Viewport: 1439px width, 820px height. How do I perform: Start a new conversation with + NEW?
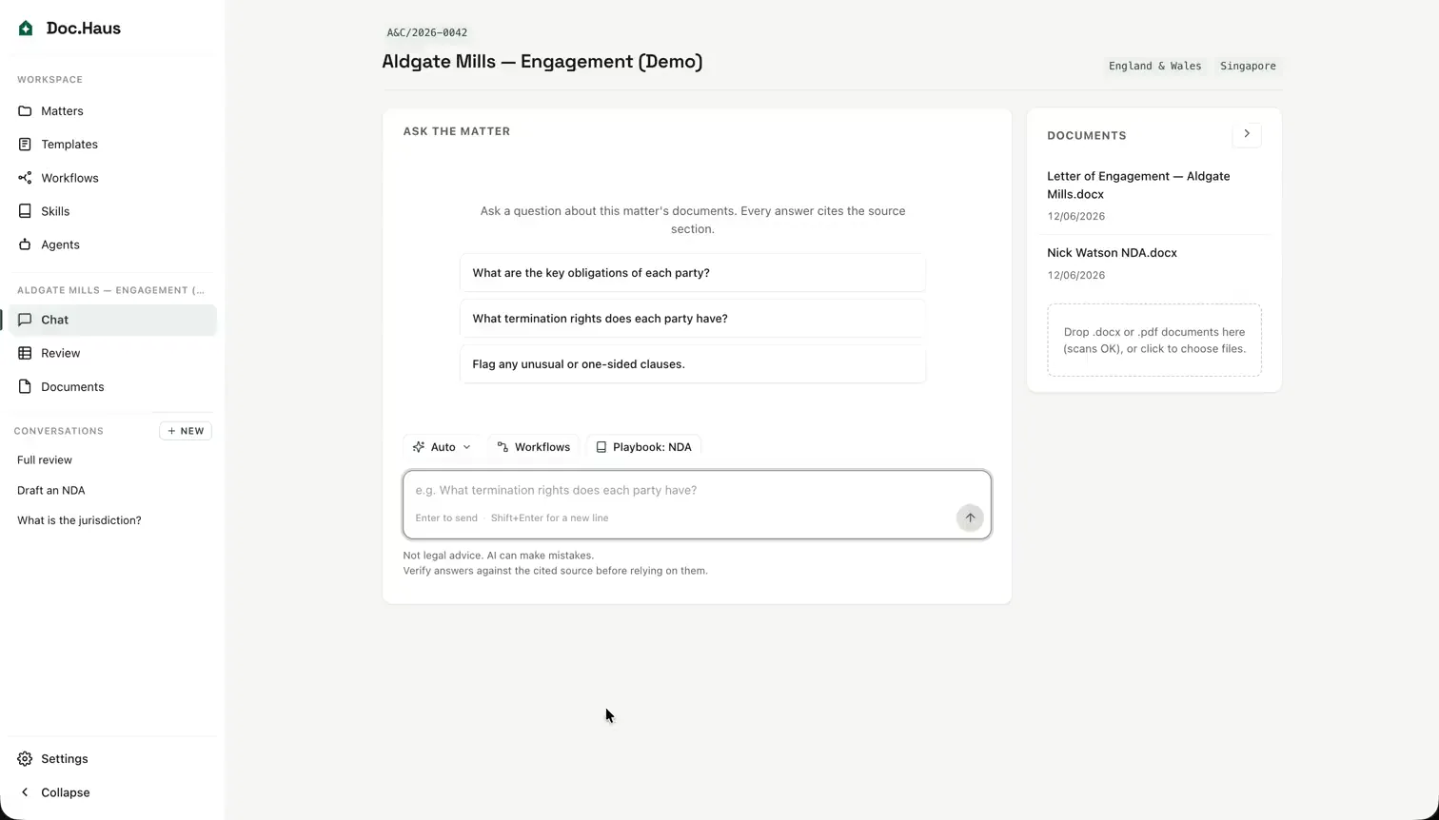186,431
